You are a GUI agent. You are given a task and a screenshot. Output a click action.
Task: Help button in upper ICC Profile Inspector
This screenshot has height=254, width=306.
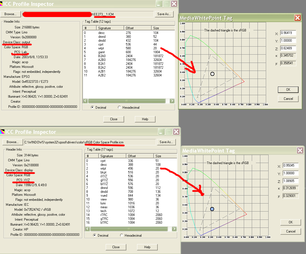pyautogui.click(x=145, y=119)
